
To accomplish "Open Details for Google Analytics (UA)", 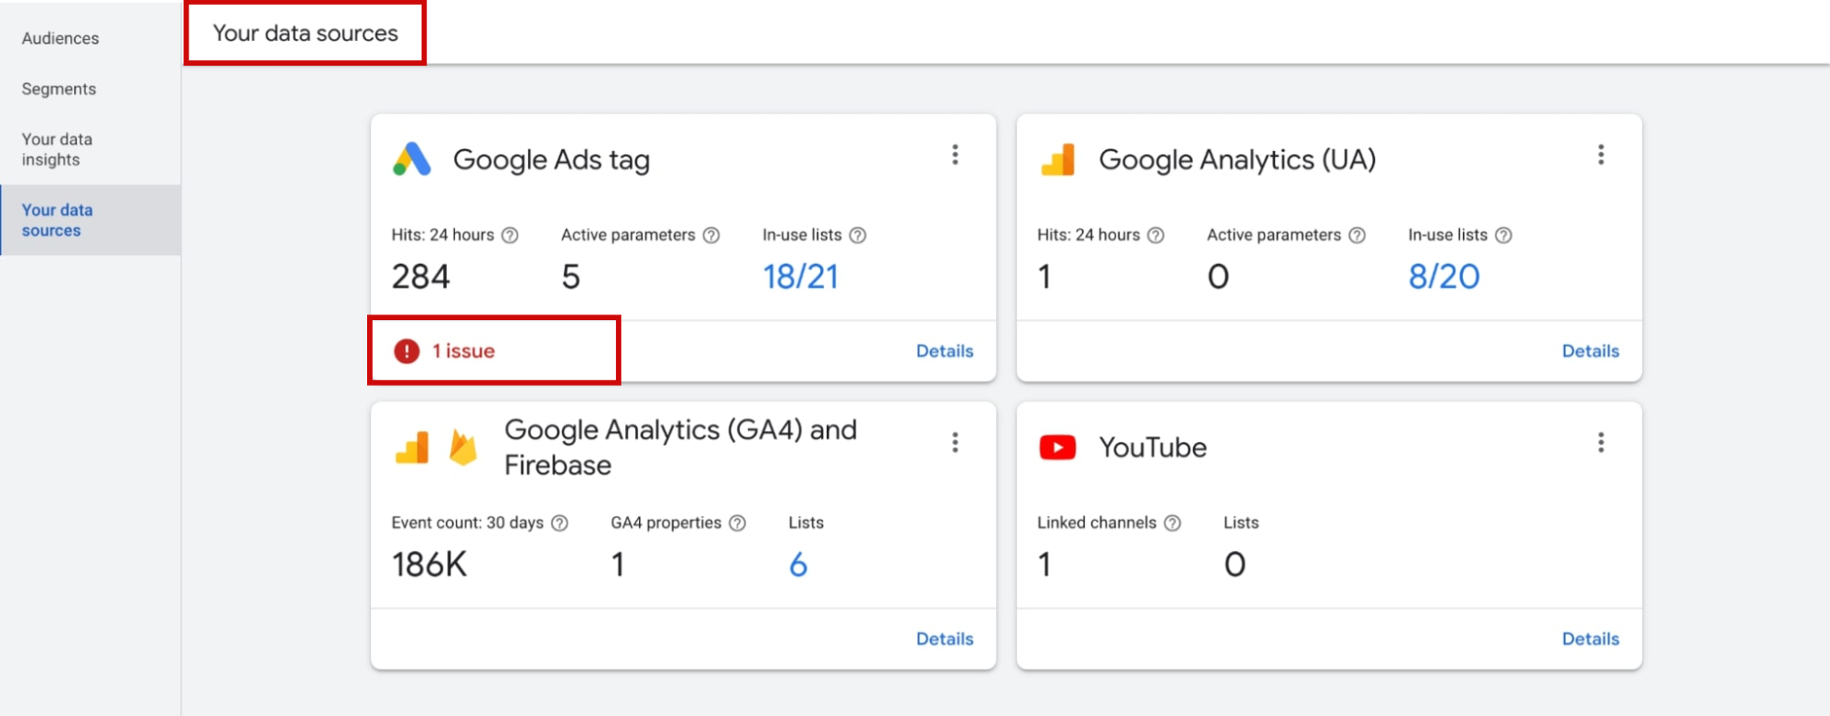I will (x=1590, y=351).
